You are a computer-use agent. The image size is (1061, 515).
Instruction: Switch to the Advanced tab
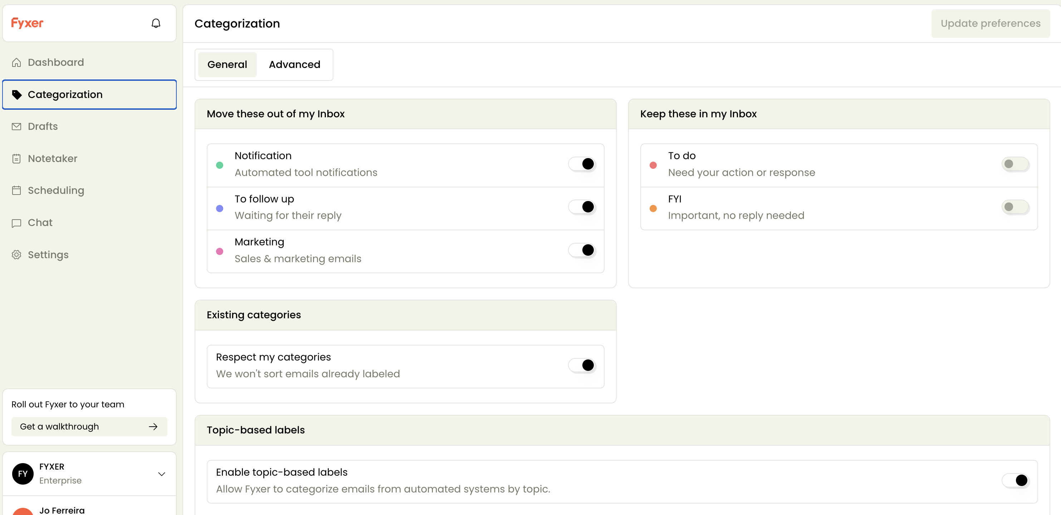294,65
